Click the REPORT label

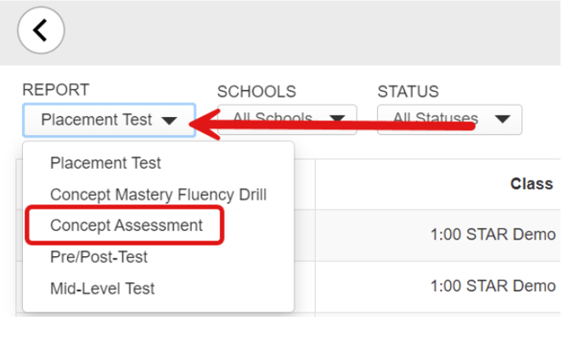[55, 90]
